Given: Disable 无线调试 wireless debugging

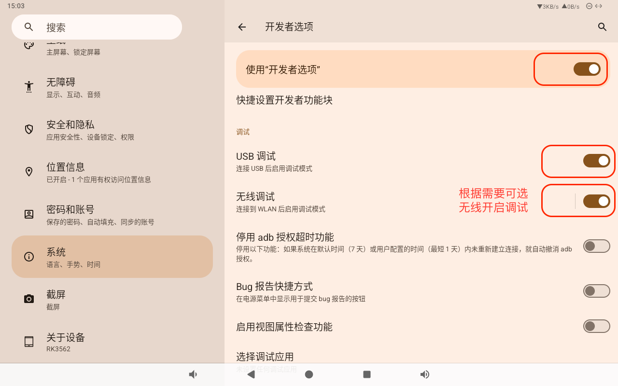Looking at the screenshot, I should [x=596, y=201].
